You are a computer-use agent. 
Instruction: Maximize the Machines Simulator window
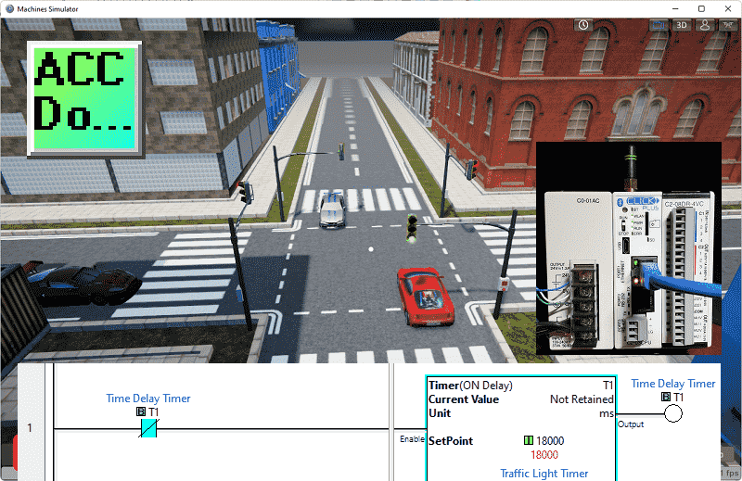702,8
